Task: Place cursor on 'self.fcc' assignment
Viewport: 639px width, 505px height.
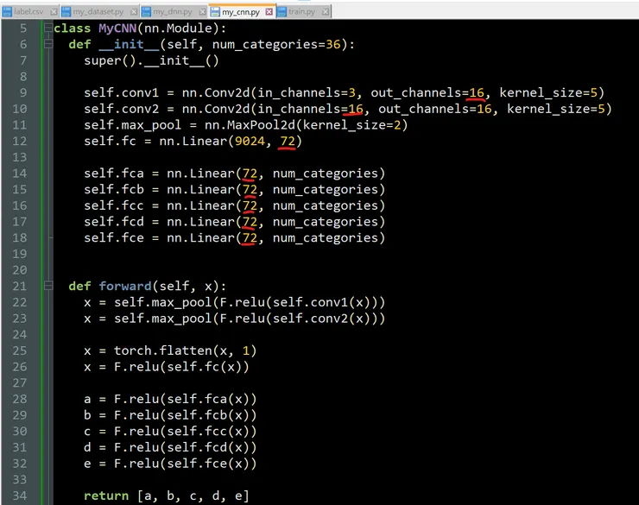Action: (x=114, y=205)
